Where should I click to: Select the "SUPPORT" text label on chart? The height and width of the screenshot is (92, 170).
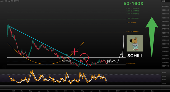pos(66,61)
